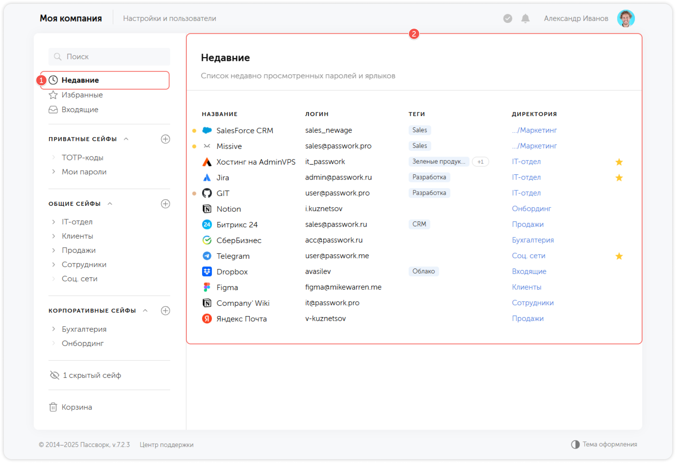Click the GitHub icon for GIT entry
This screenshot has height=463, width=676.
coord(207,193)
